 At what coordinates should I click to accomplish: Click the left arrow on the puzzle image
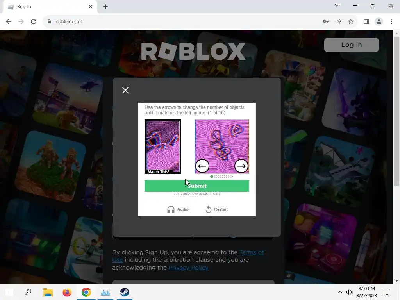[202, 166]
